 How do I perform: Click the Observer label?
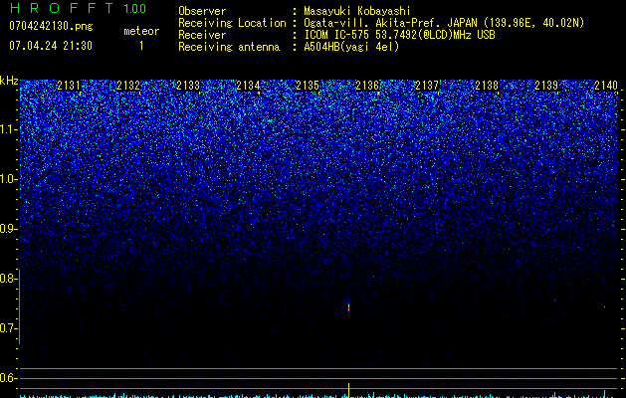202,11
